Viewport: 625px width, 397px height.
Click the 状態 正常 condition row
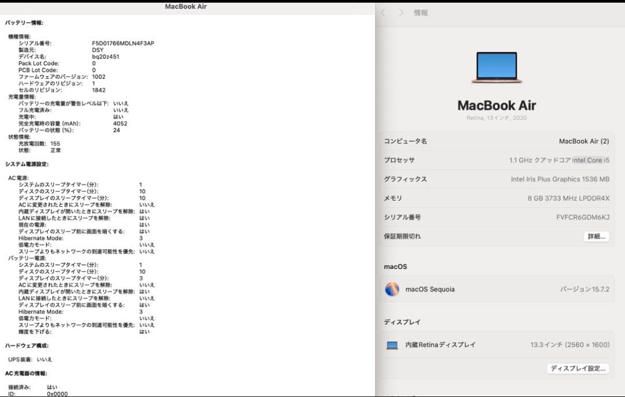(39, 150)
